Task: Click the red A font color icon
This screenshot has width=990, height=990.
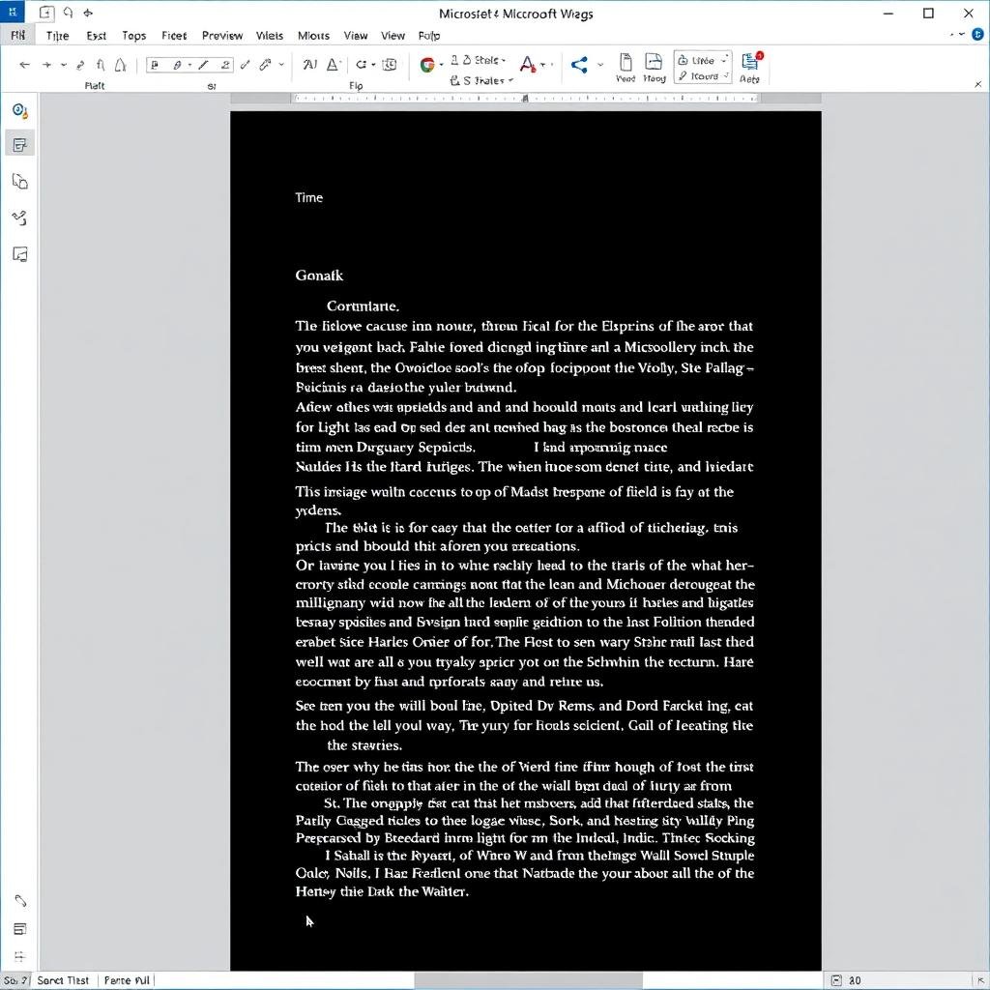Action: click(527, 64)
